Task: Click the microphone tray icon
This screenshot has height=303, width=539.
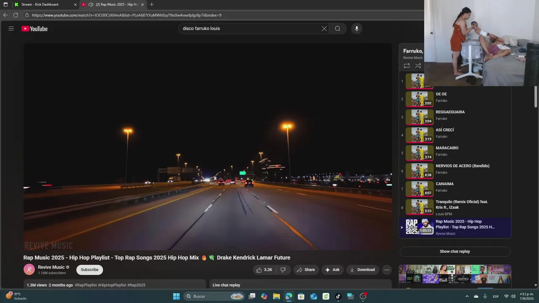Action: click(485, 296)
